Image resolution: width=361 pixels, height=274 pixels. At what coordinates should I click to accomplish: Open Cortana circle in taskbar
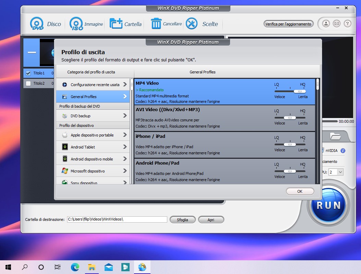tap(41, 267)
